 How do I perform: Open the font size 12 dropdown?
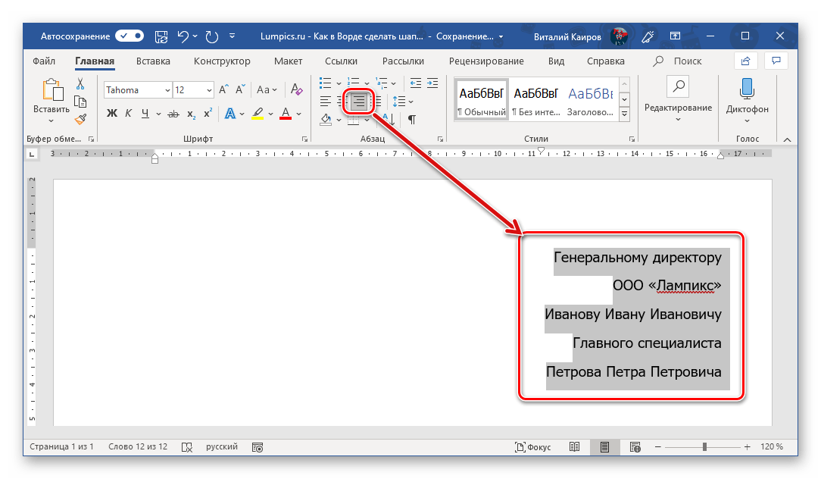[x=209, y=90]
